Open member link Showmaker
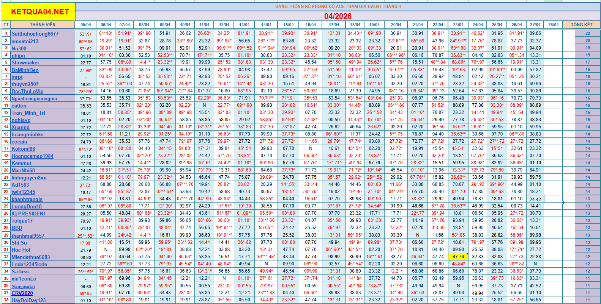601x304 pixels. (25, 63)
